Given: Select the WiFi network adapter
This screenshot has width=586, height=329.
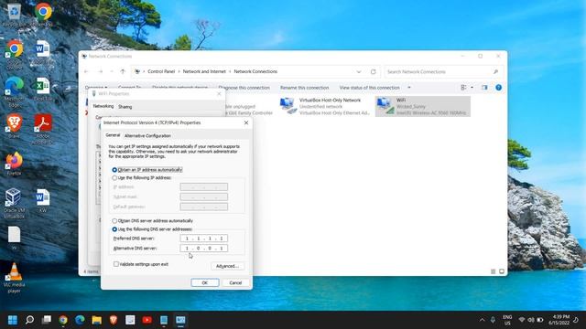Looking at the screenshot, I should [423, 106].
